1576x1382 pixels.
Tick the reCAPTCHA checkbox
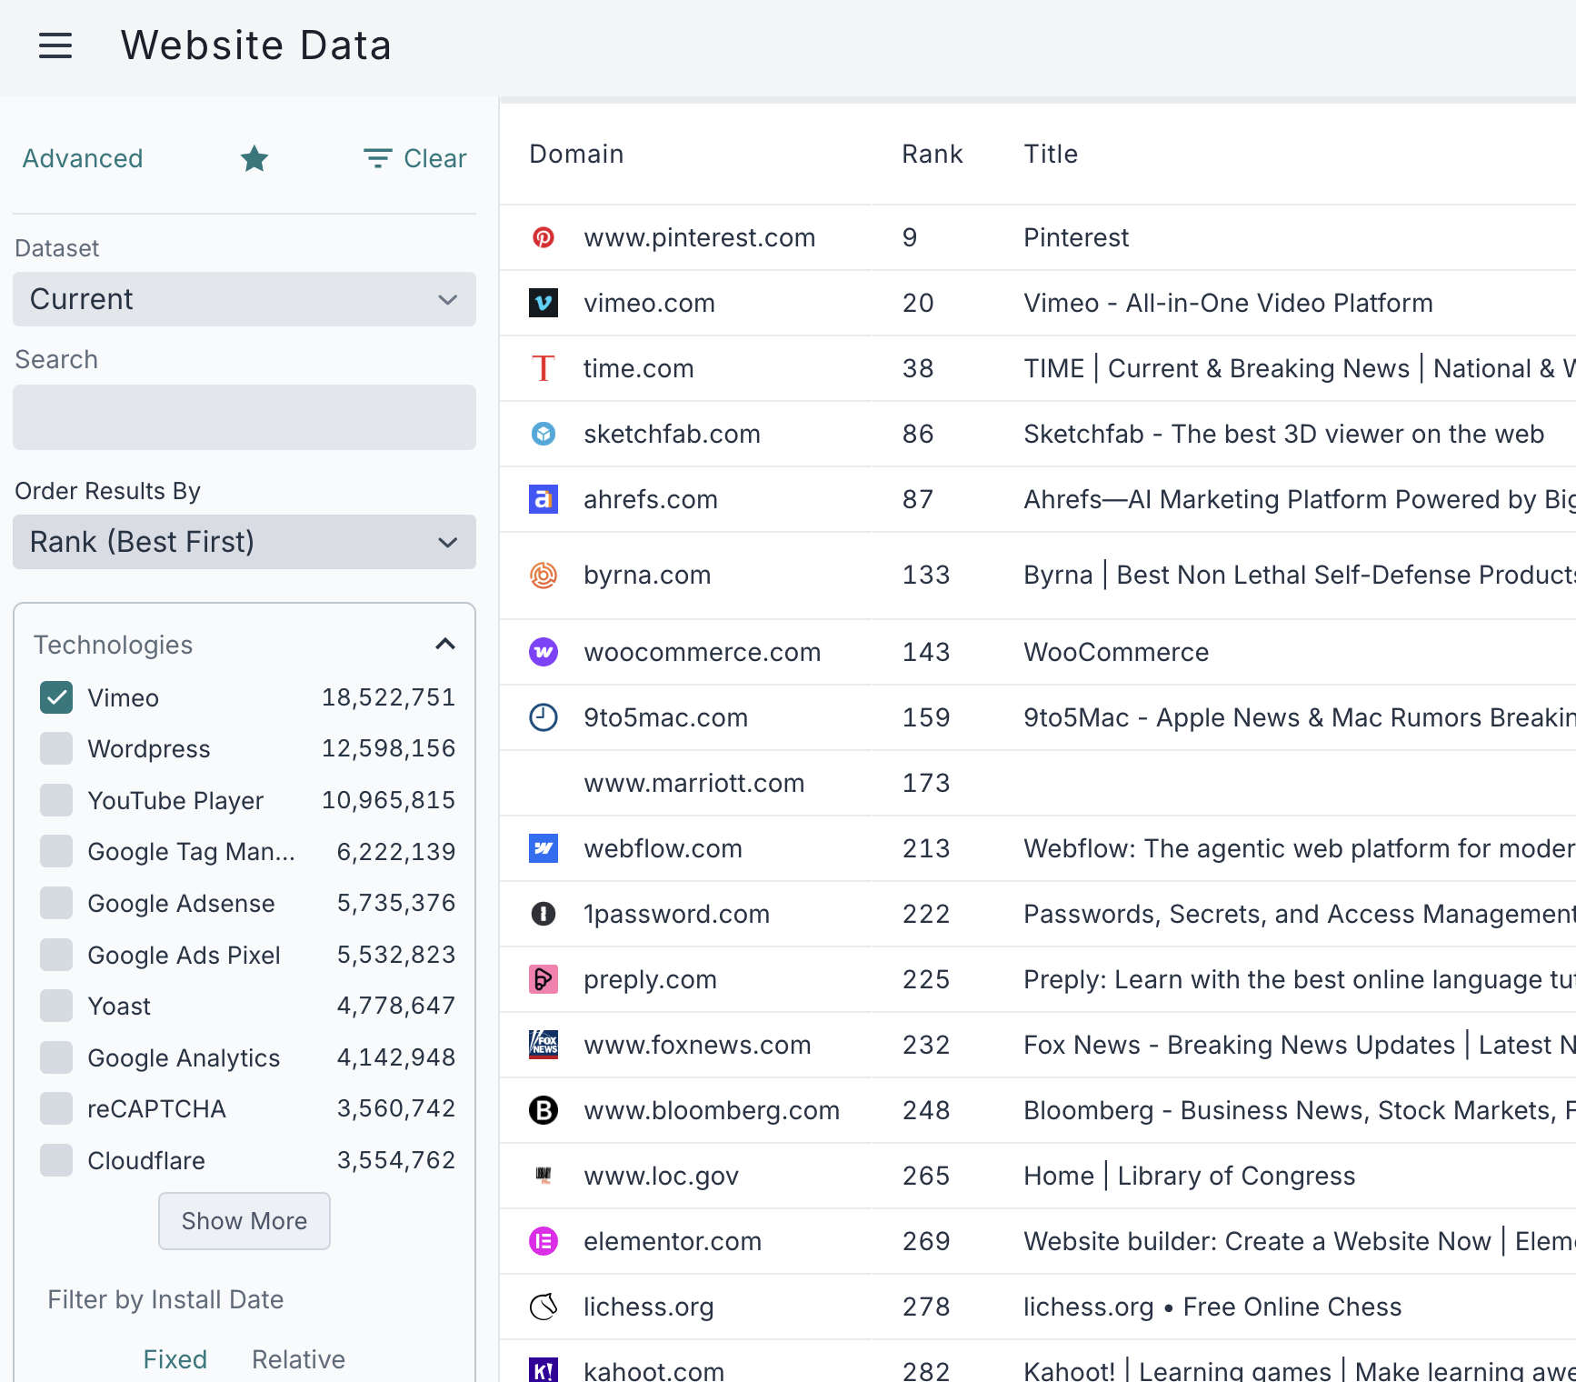[56, 1108]
